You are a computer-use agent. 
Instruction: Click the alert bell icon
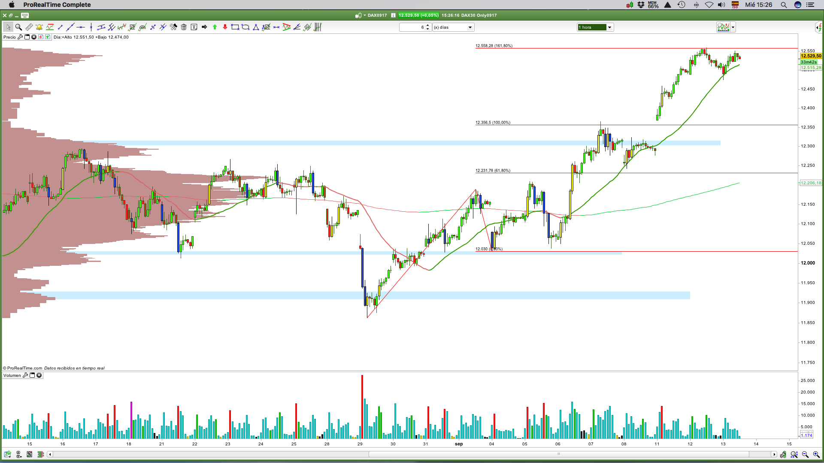click(39, 27)
